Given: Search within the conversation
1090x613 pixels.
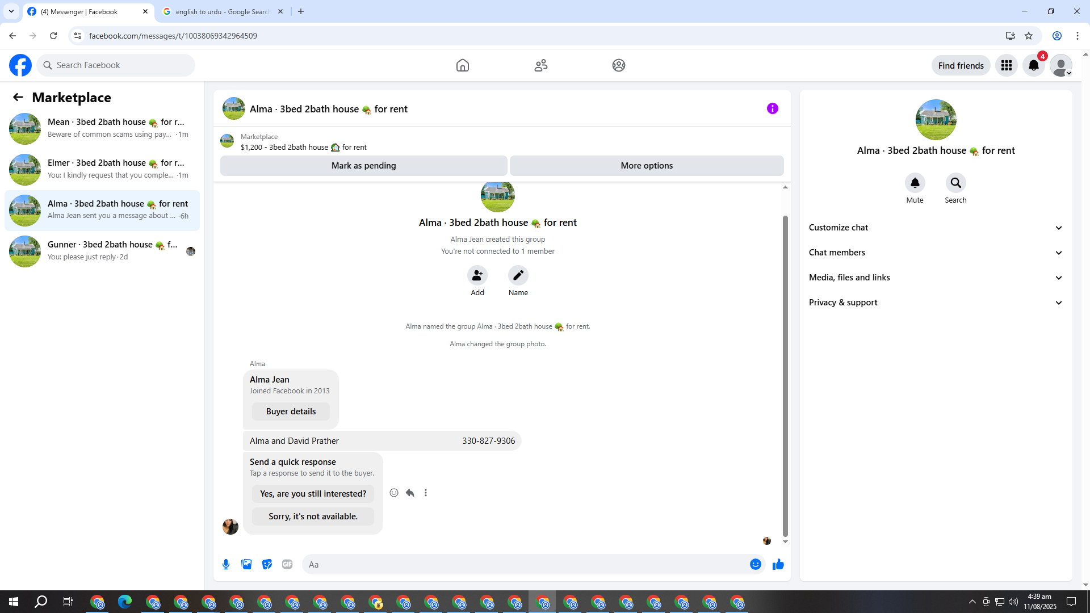Looking at the screenshot, I should pos(955,183).
